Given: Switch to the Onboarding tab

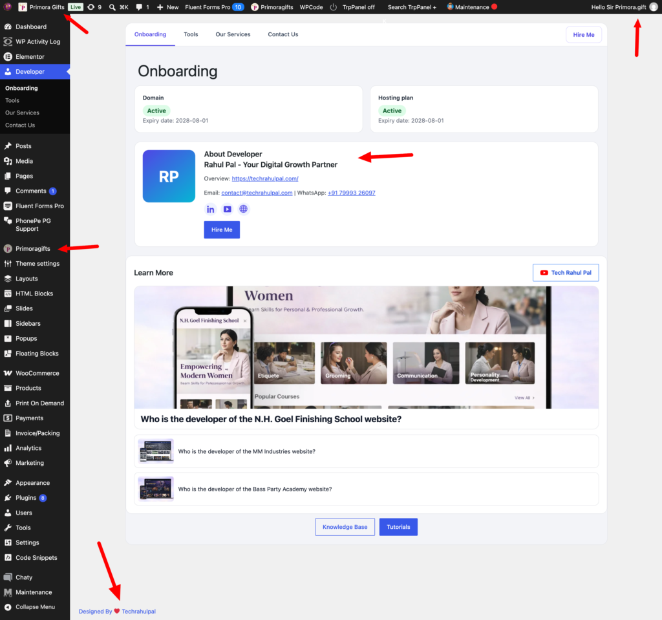Looking at the screenshot, I should (x=150, y=35).
